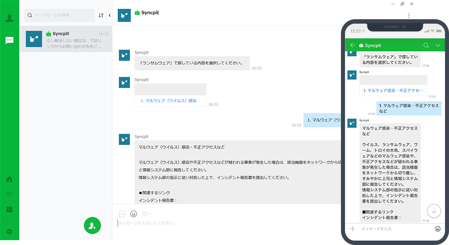Click the Syncpit avatar beside 'ランサムウェア' desktop message
The width and height of the screenshot is (449, 245).
pos(124,55)
